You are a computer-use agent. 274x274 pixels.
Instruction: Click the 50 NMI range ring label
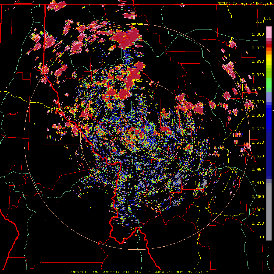tap(137, 81)
